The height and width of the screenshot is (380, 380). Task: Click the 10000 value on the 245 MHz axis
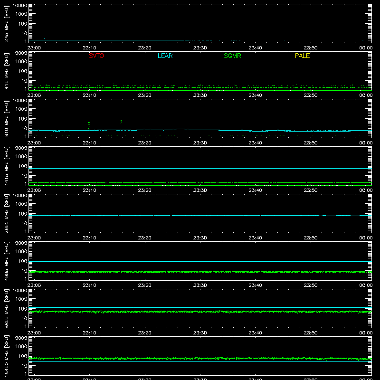[x=20, y=6]
